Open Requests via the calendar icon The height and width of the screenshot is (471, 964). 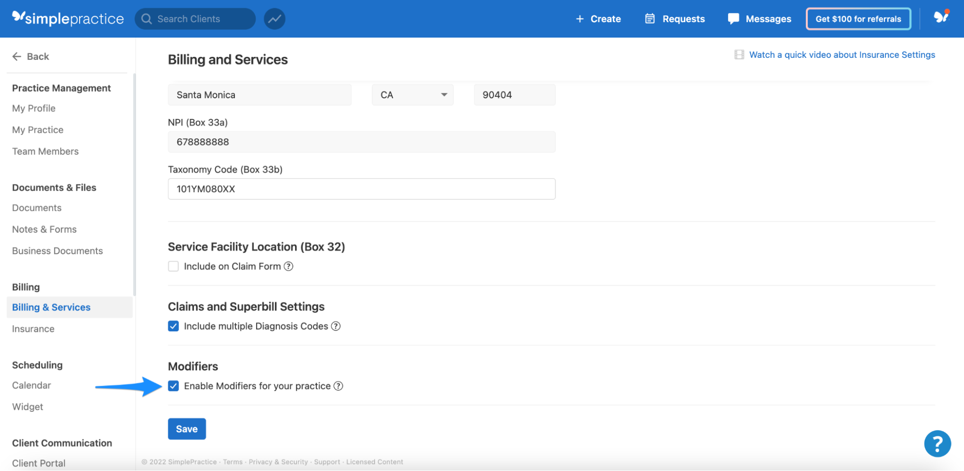650,18
